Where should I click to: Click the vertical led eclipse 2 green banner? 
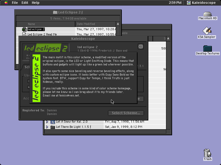pos(36,78)
